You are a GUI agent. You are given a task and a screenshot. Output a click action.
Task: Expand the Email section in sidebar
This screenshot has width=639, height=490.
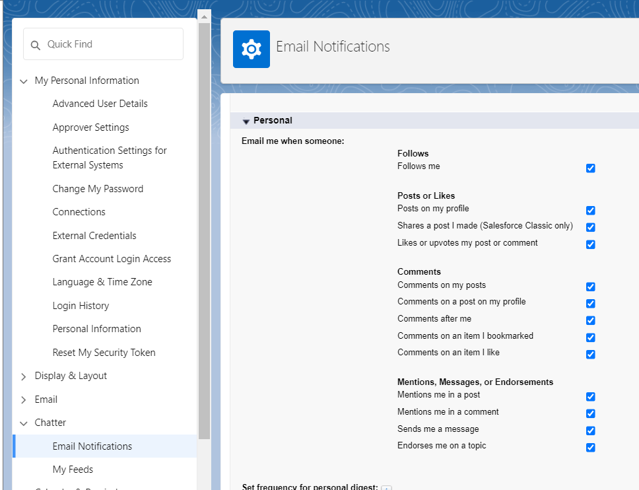(24, 400)
